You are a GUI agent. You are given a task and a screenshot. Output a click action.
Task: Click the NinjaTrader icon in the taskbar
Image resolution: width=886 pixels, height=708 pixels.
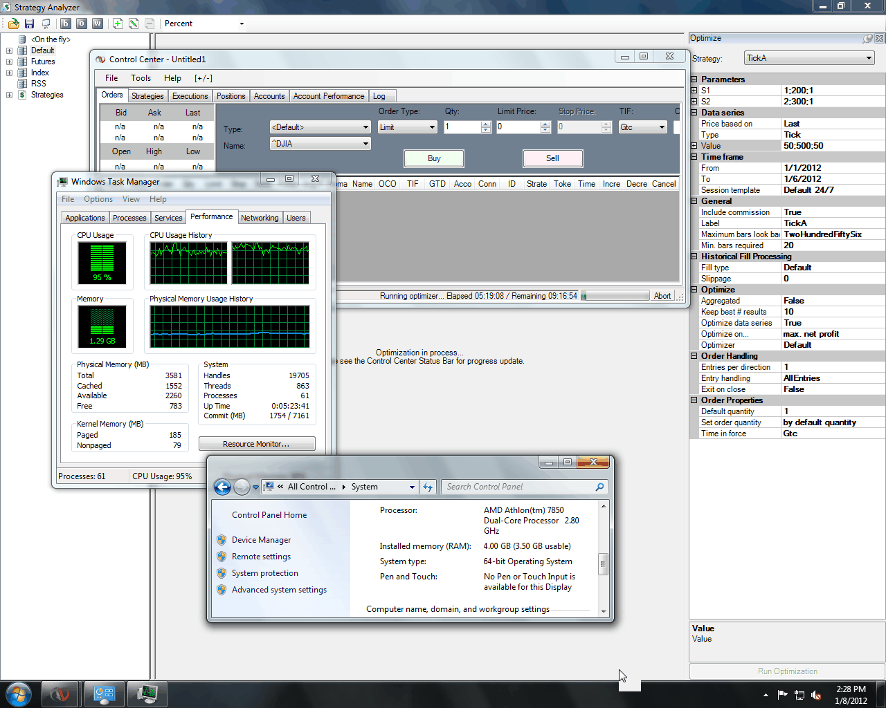pos(60,693)
